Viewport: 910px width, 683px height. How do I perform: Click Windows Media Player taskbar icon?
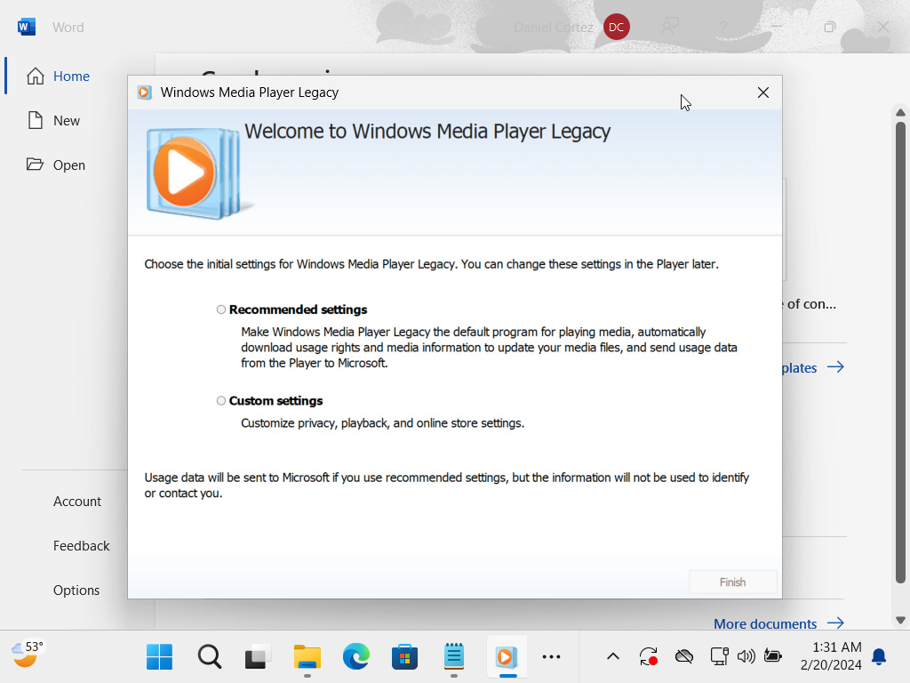point(506,657)
